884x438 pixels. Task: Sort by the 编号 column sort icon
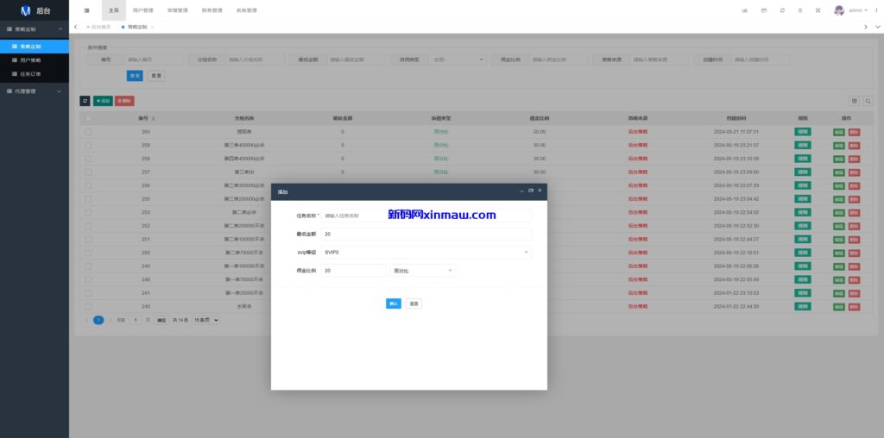[154, 119]
